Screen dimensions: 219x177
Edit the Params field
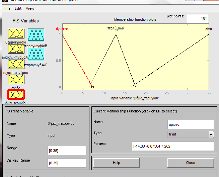click(173, 146)
